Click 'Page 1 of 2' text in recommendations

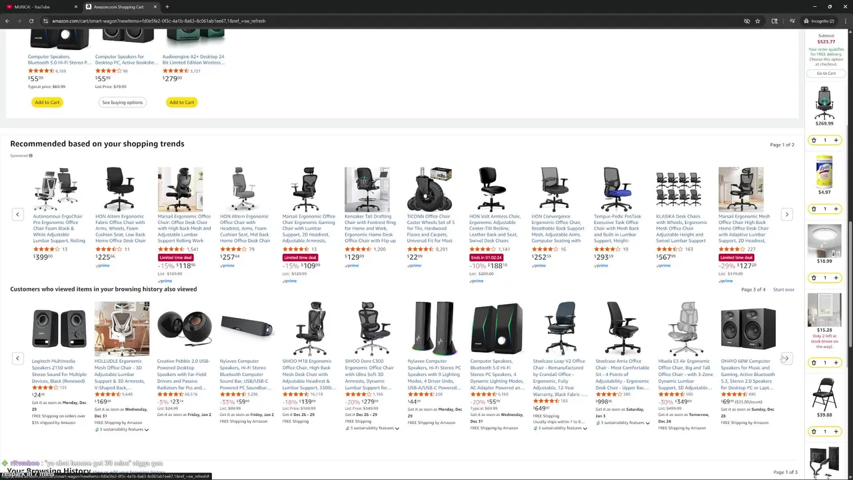coord(782,145)
